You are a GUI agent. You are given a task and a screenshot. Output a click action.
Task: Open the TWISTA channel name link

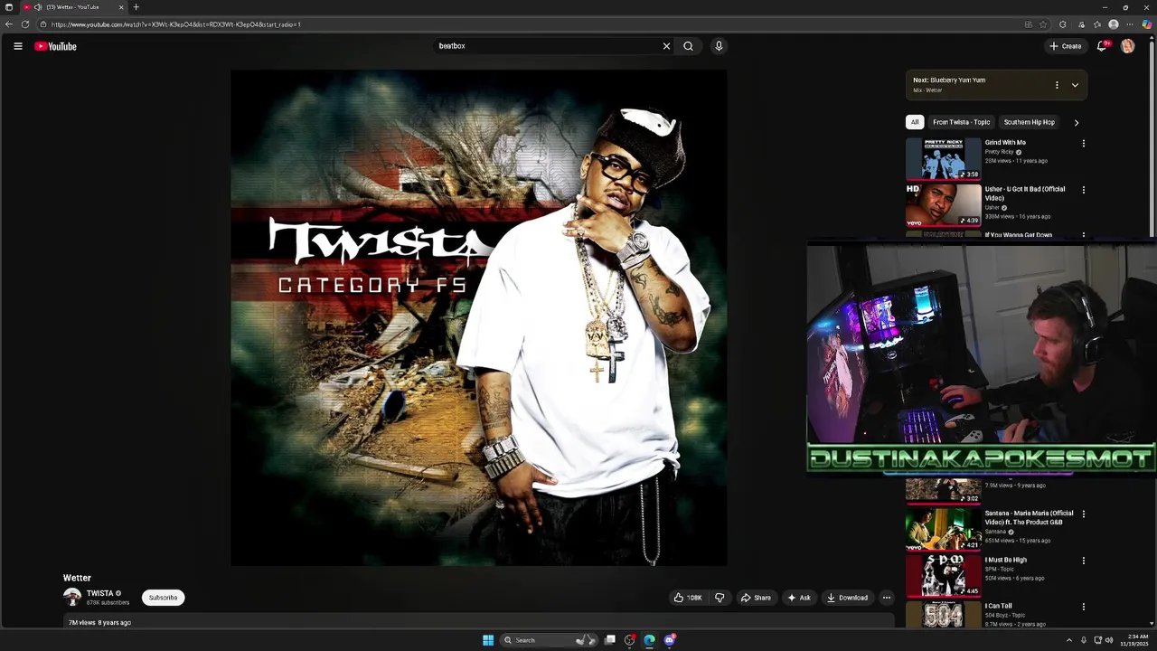tap(99, 594)
